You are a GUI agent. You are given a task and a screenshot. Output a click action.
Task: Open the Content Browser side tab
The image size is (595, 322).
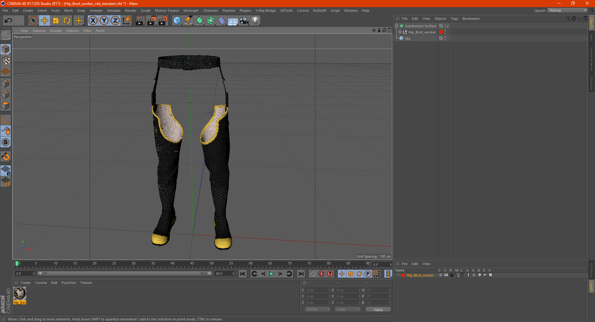tap(592, 59)
